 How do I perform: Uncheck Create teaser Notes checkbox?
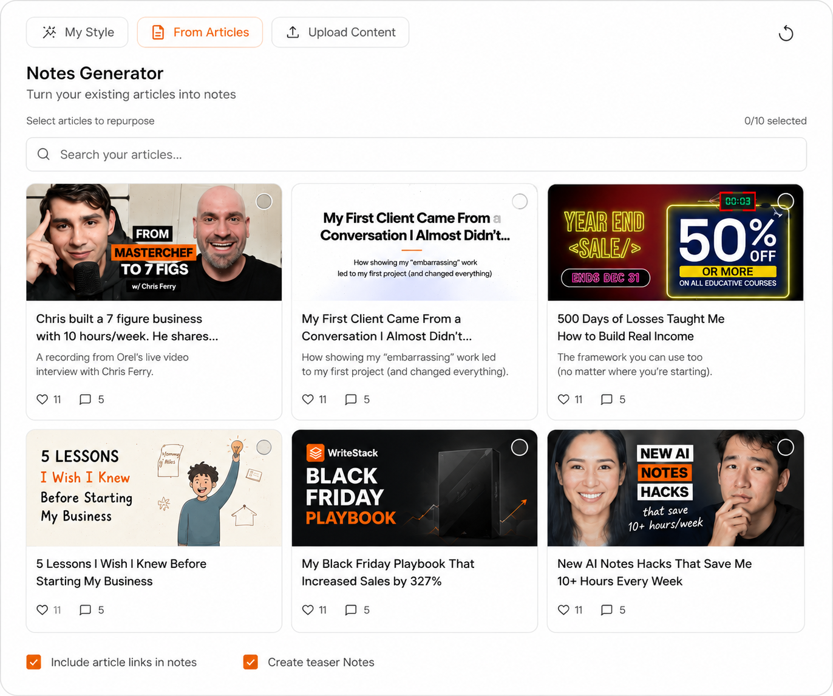tap(251, 662)
